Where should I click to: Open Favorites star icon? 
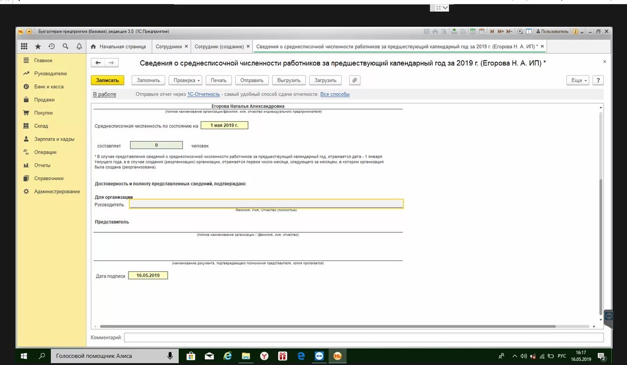pos(38,47)
